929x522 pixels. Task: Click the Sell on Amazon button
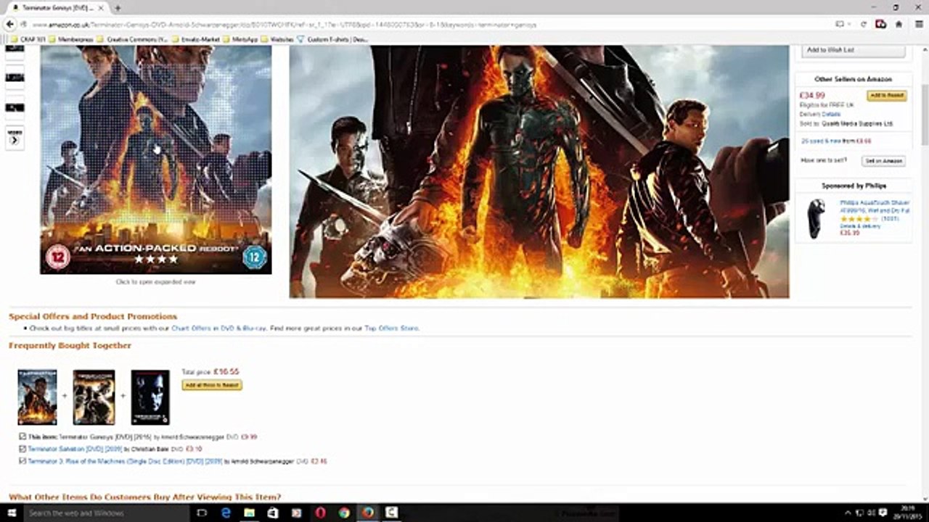[884, 161]
